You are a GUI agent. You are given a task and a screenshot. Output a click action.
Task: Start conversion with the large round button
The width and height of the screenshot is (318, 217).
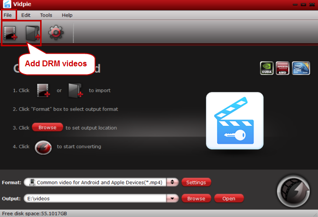[293, 191]
